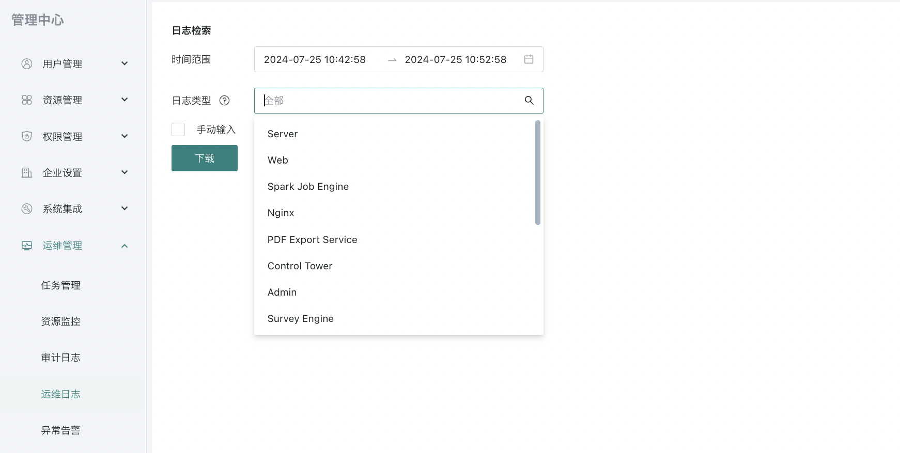Open the calendar icon in time range
Image resolution: width=900 pixels, height=453 pixels.
(x=529, y=59)
